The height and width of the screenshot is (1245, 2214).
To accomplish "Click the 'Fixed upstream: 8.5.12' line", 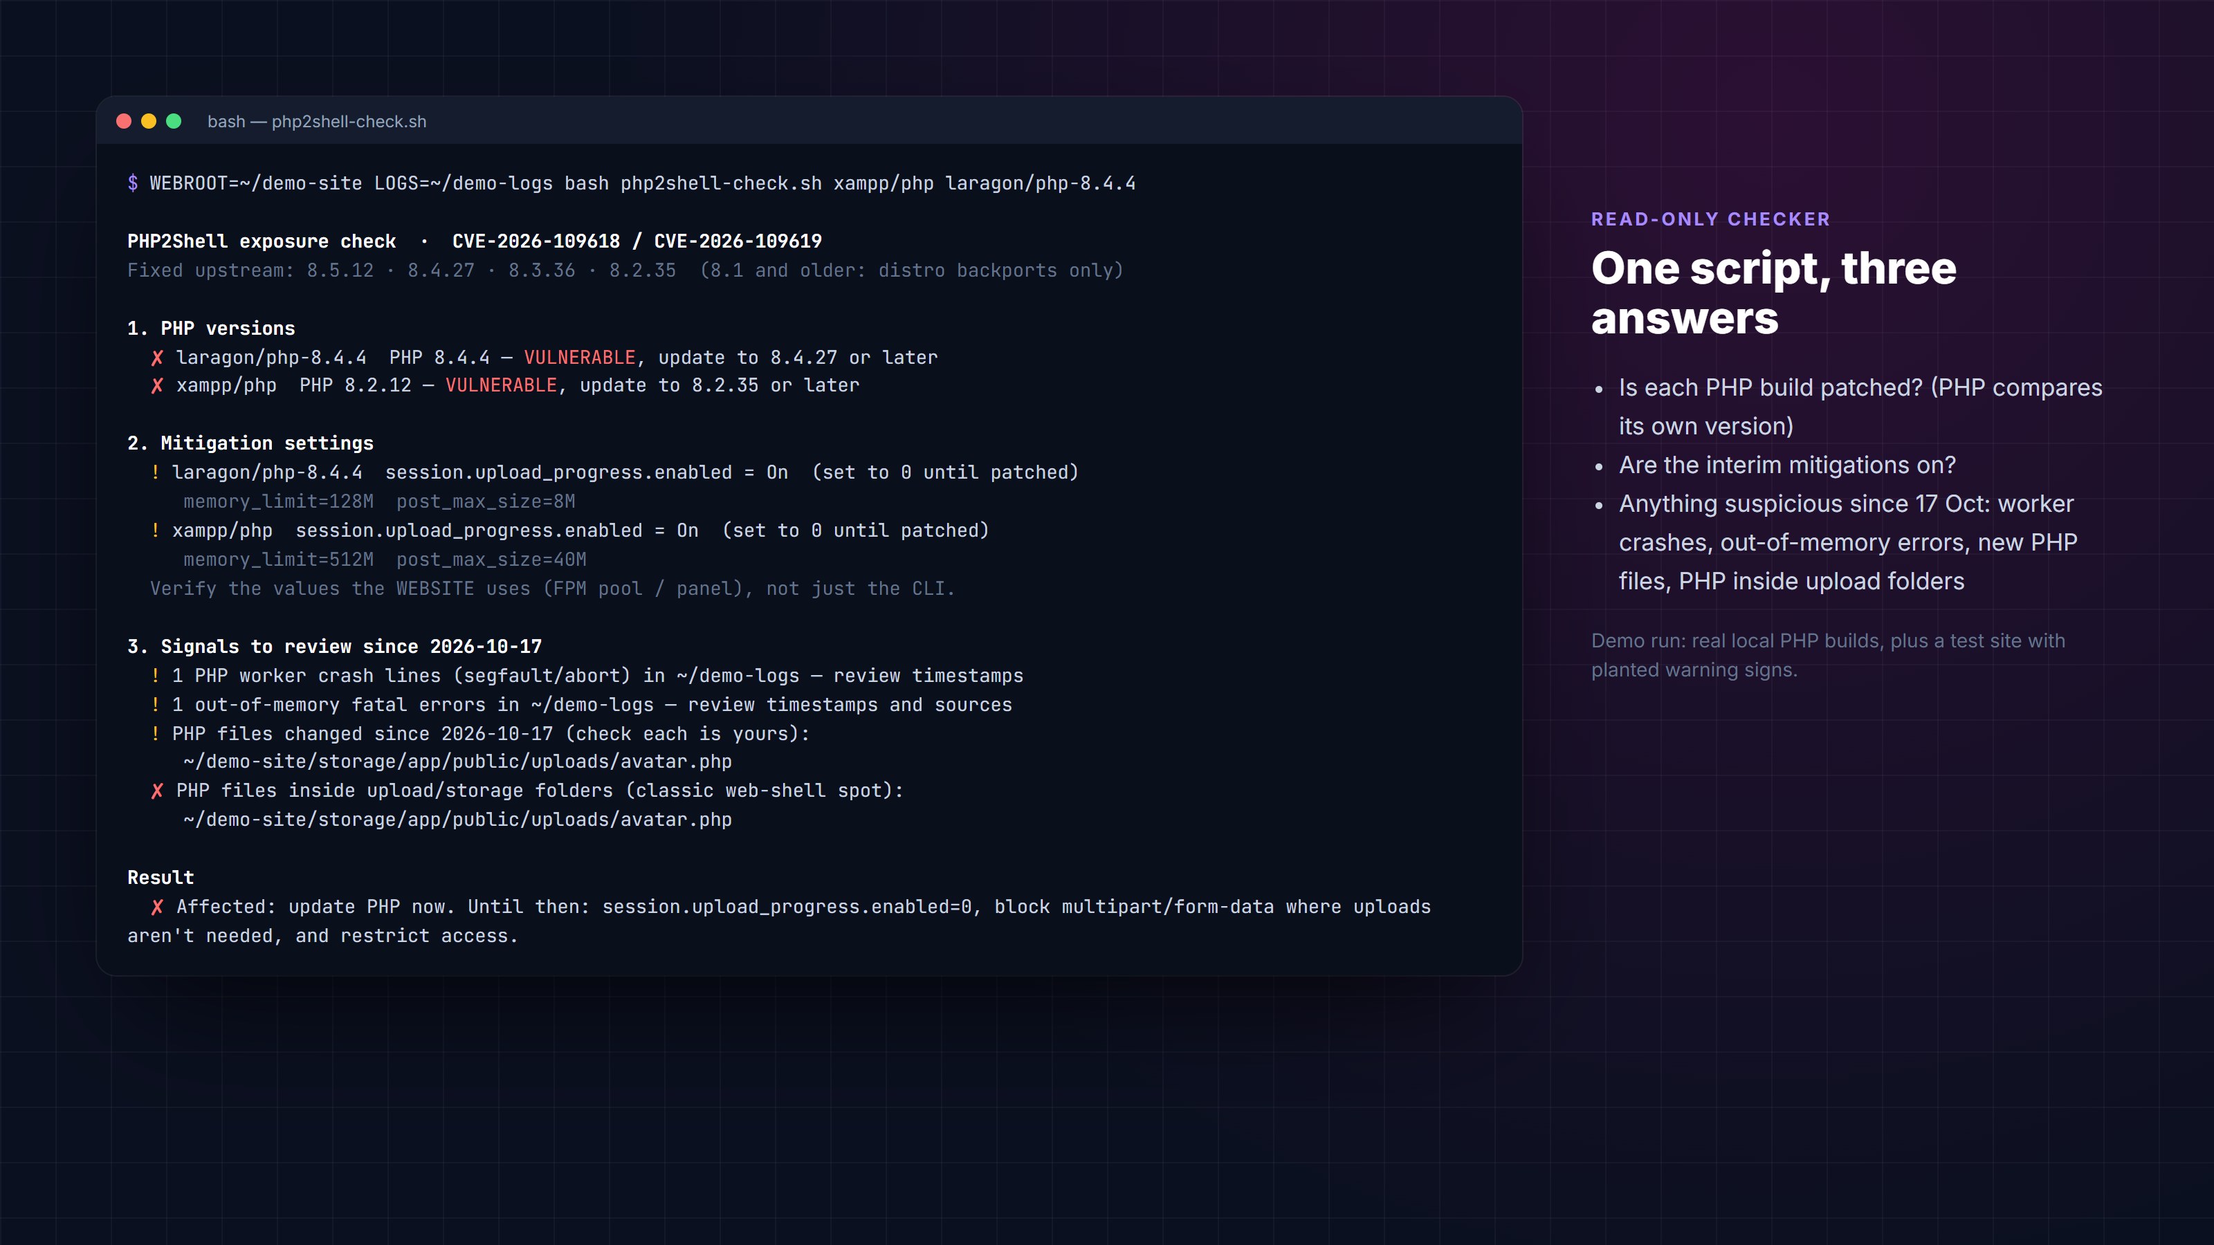I will click(625, 270).
